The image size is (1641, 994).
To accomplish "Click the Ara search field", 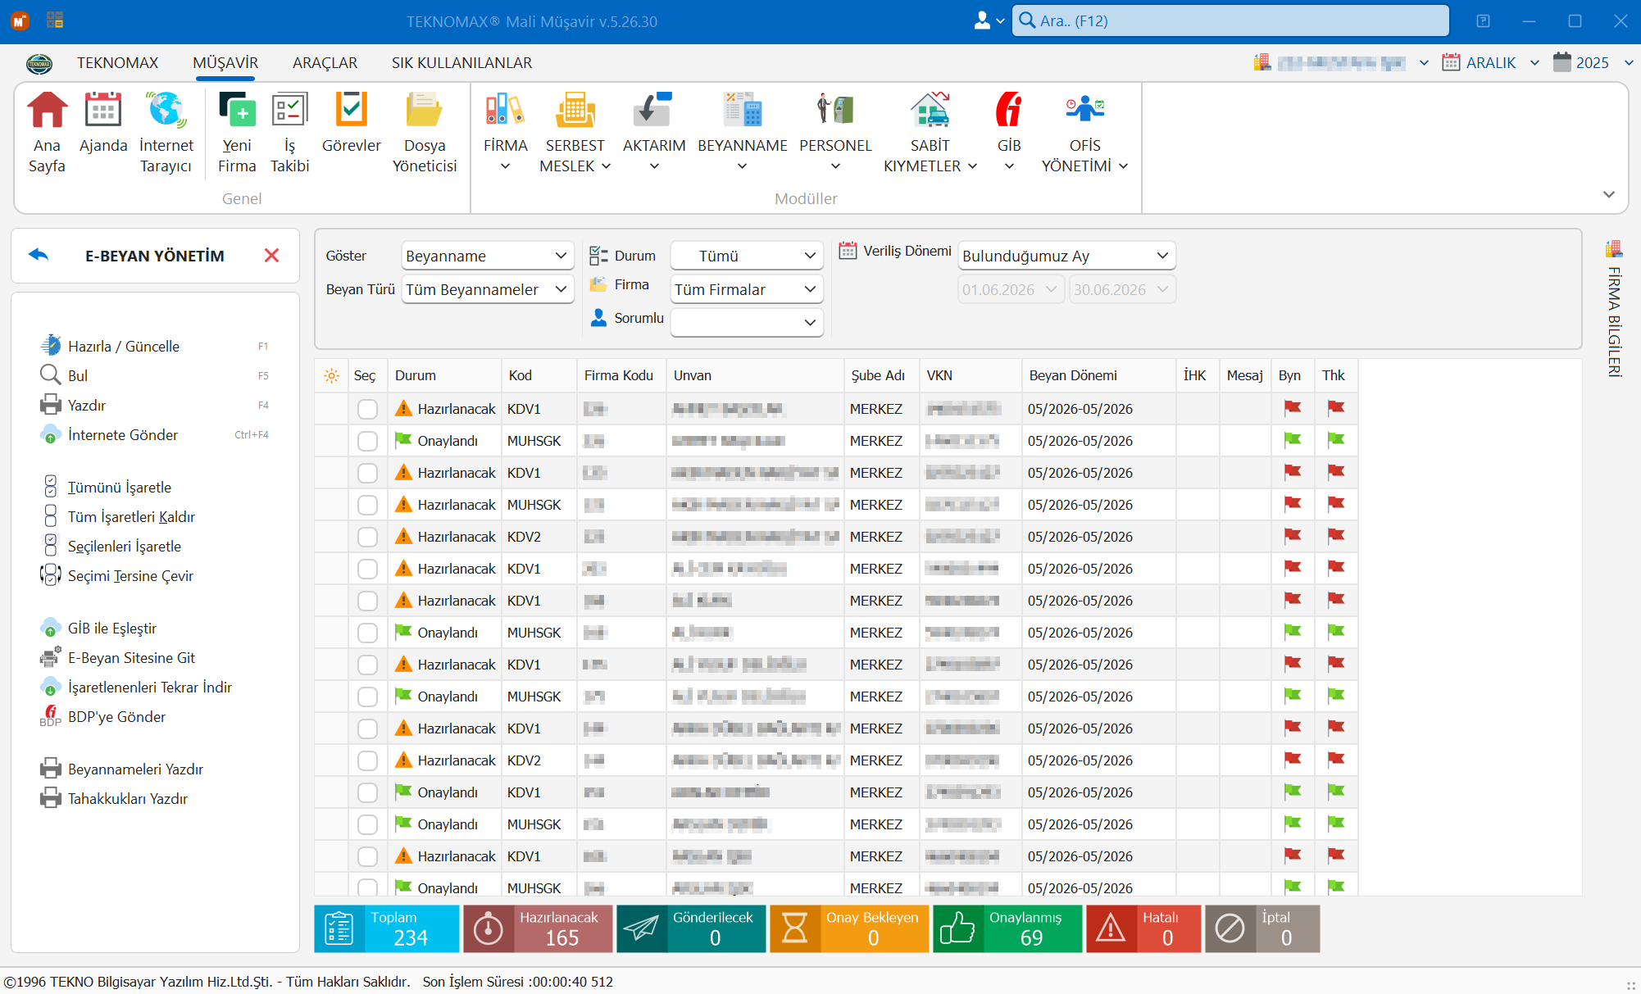I will pos(1230,20).
